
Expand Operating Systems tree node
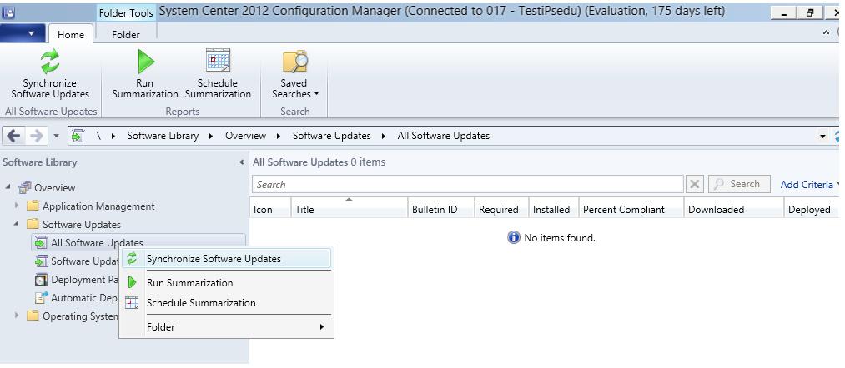pos(18,316)
